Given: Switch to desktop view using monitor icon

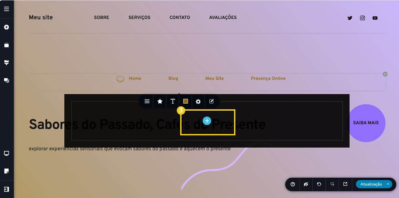Looking at the screenshot, I should pos(6,153).
